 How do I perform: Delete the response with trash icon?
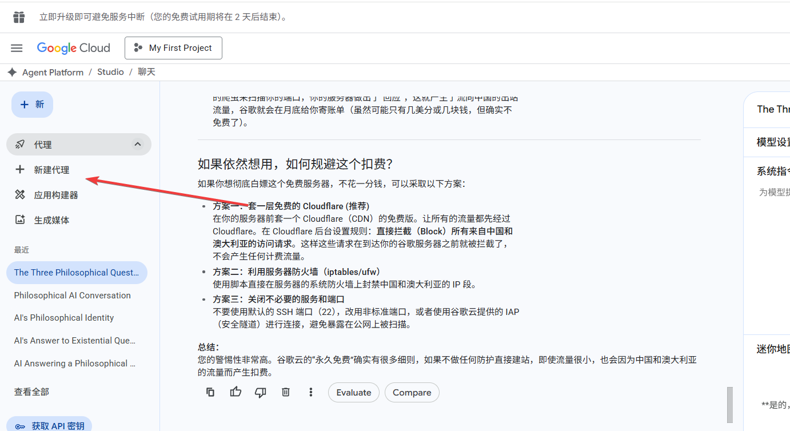point(286,392)
